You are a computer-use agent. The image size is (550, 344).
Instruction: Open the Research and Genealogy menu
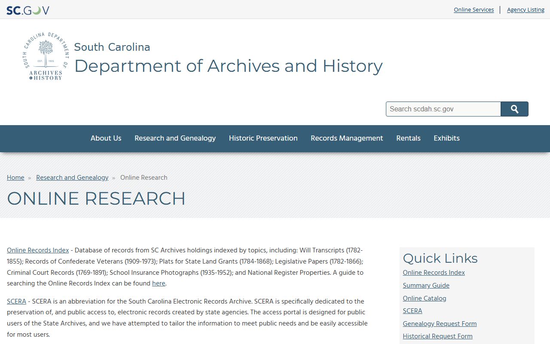175,138
